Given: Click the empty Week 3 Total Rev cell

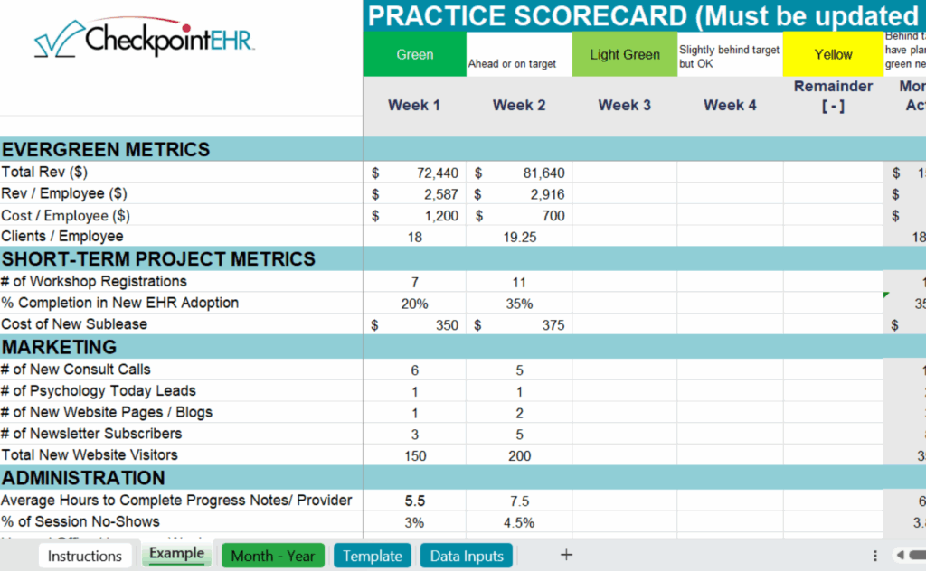Looking at the screenshot, I should (624, 173).
